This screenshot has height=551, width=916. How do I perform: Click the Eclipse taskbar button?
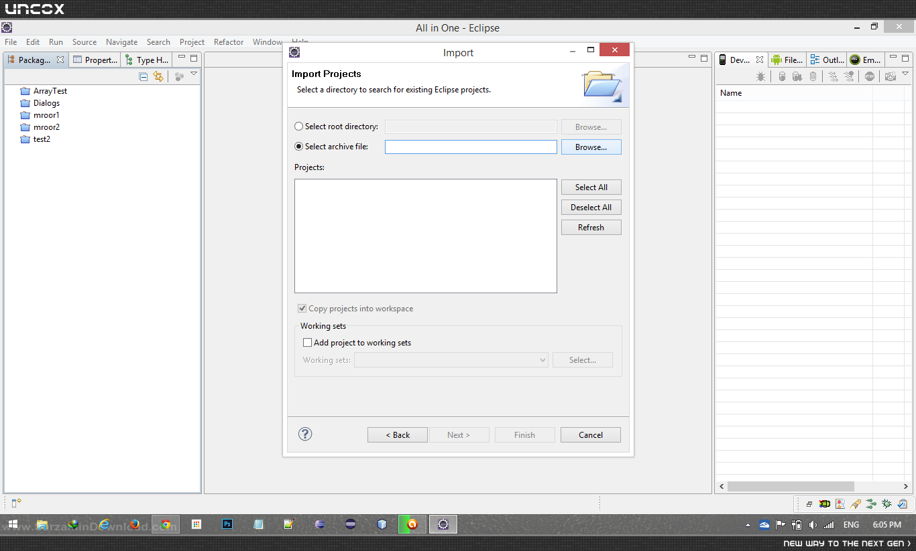[443, 524]
